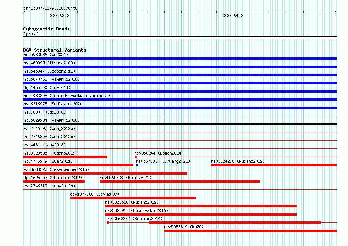This screenshot has width=348, height=246.
Task: Click the blue bar under dgv145n100
Action: (180, 91)
